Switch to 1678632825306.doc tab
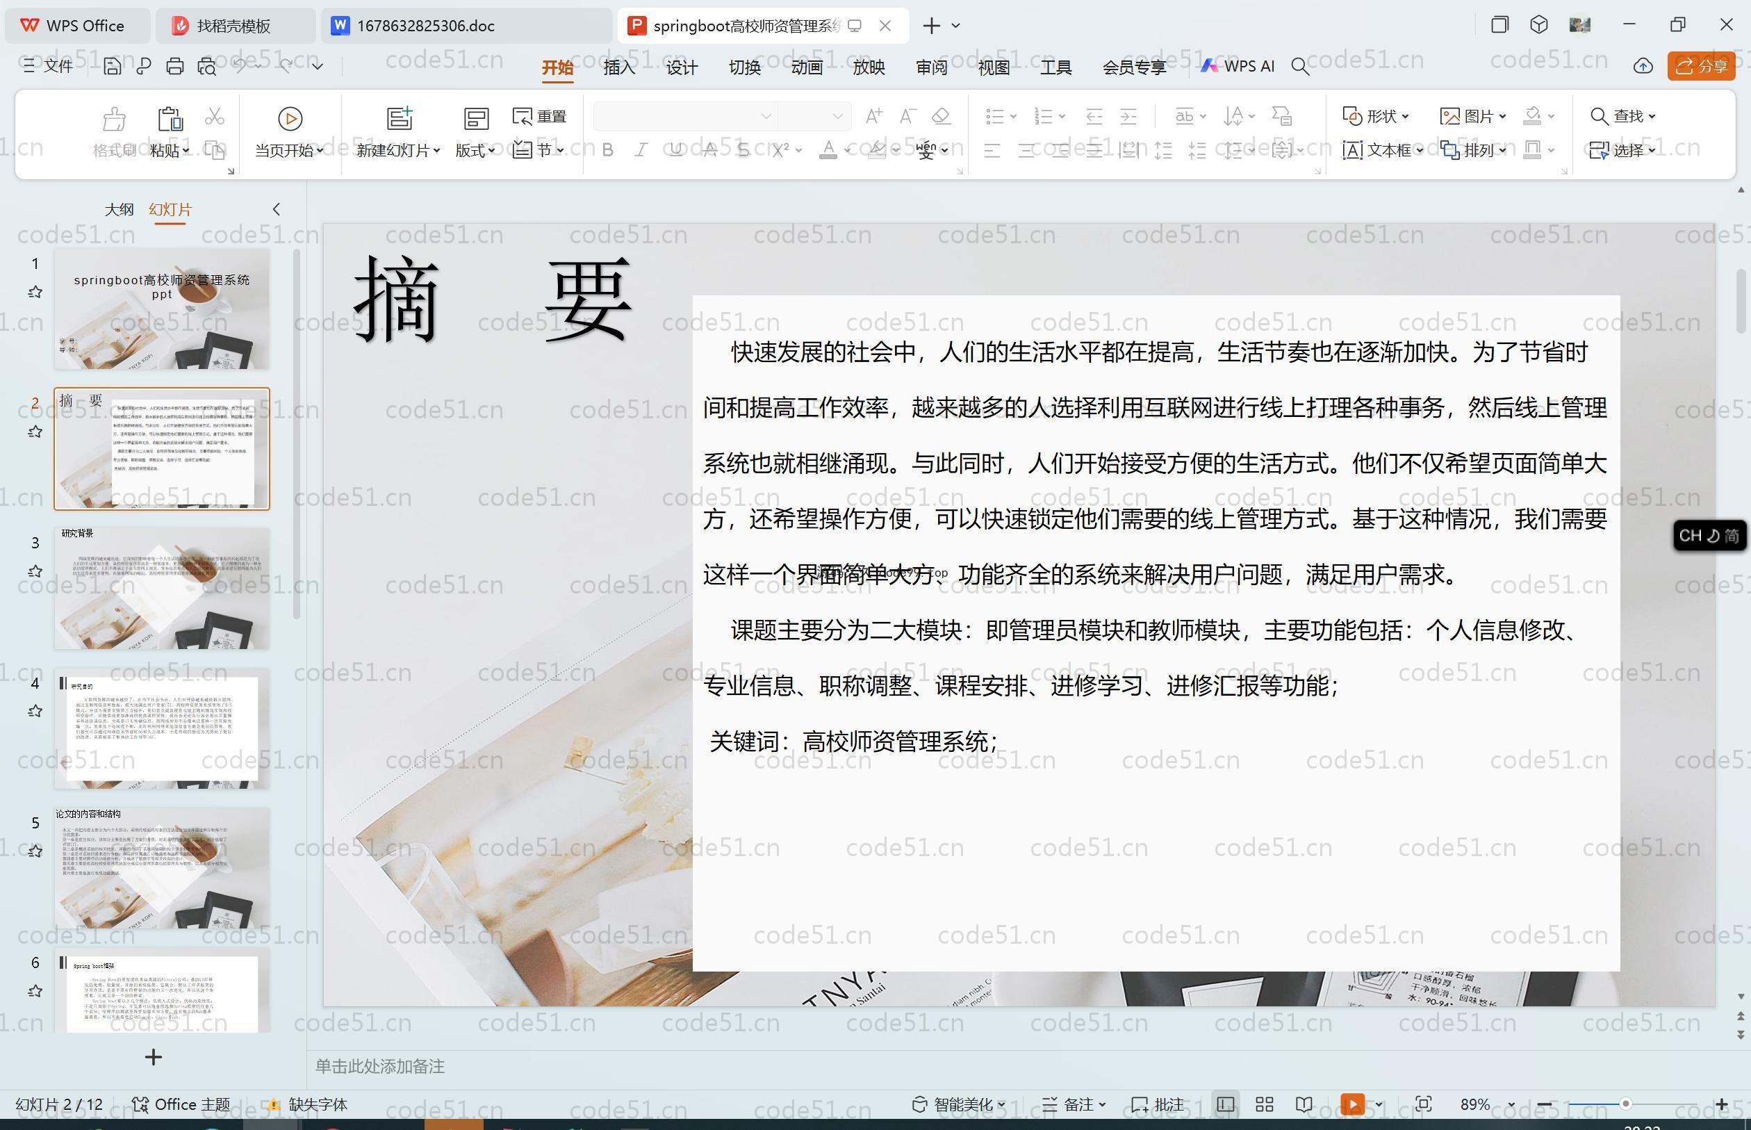This screenshot has width=1751, height=1130. pyautogui.click(x=465, y=26)
